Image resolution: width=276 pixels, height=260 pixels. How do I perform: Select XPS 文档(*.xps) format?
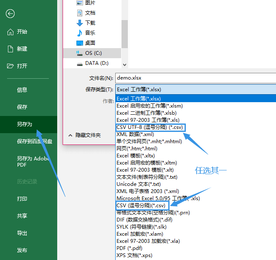click(x=134, y=255)
